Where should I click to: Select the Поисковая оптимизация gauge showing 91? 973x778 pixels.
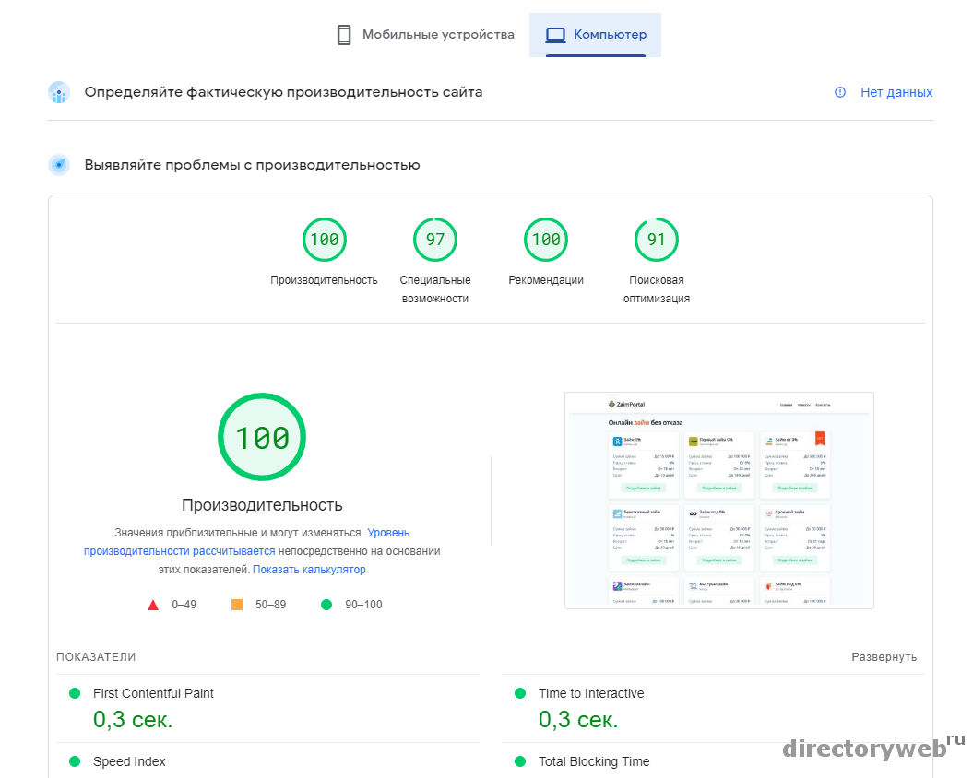tap(657, 240)
